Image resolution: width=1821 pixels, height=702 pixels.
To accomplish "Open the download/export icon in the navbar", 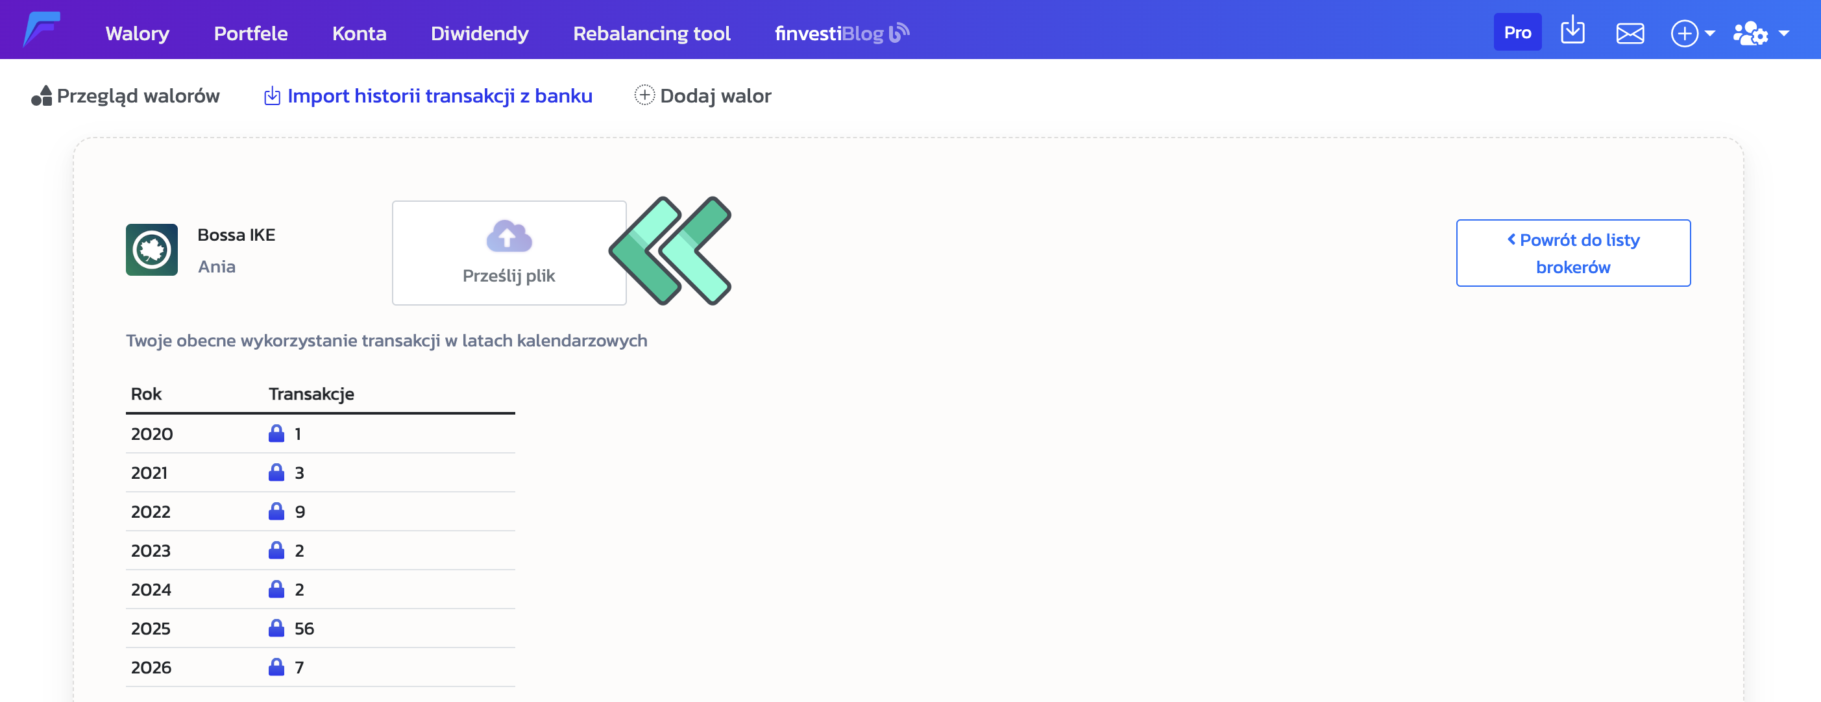I will pos(1574,31).
